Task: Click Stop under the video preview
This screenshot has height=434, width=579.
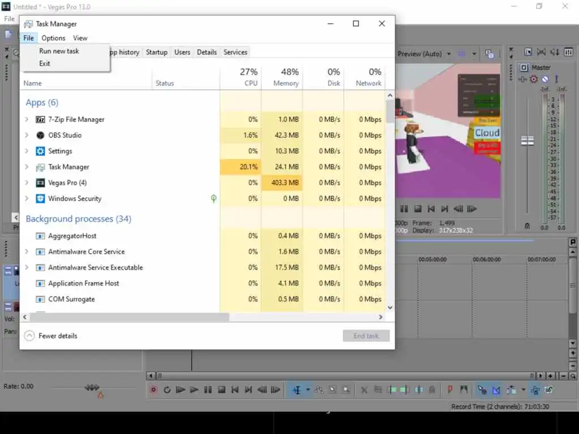Action: [x=418, y=209]
